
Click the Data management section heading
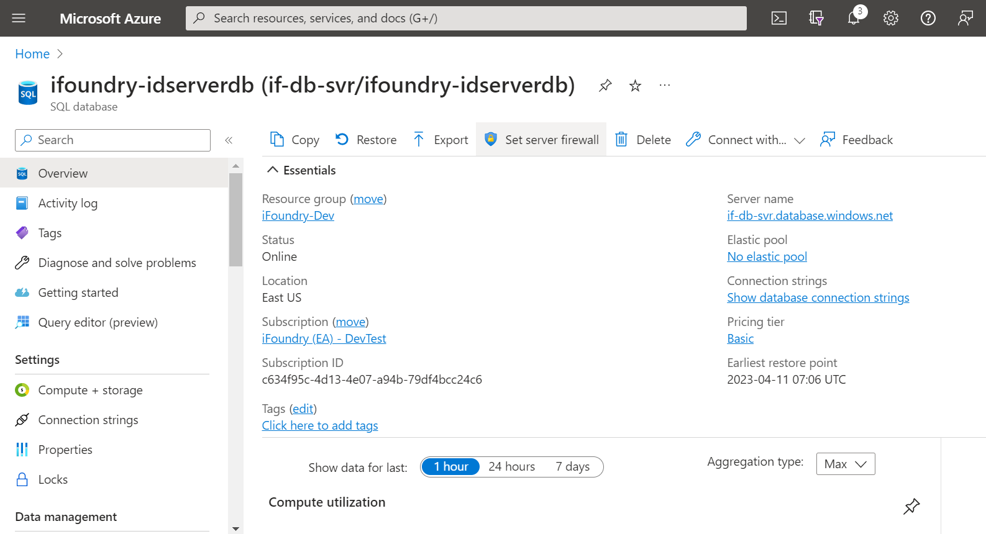click(x=66, y=517)
